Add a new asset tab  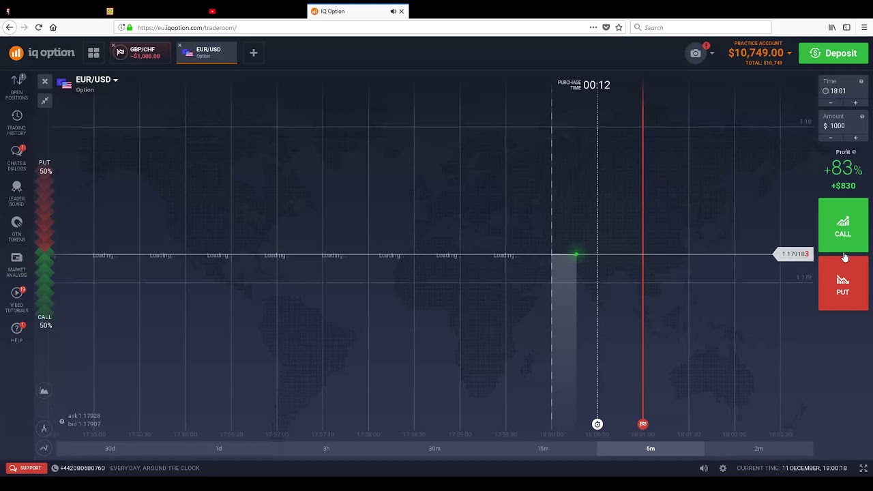253,53
